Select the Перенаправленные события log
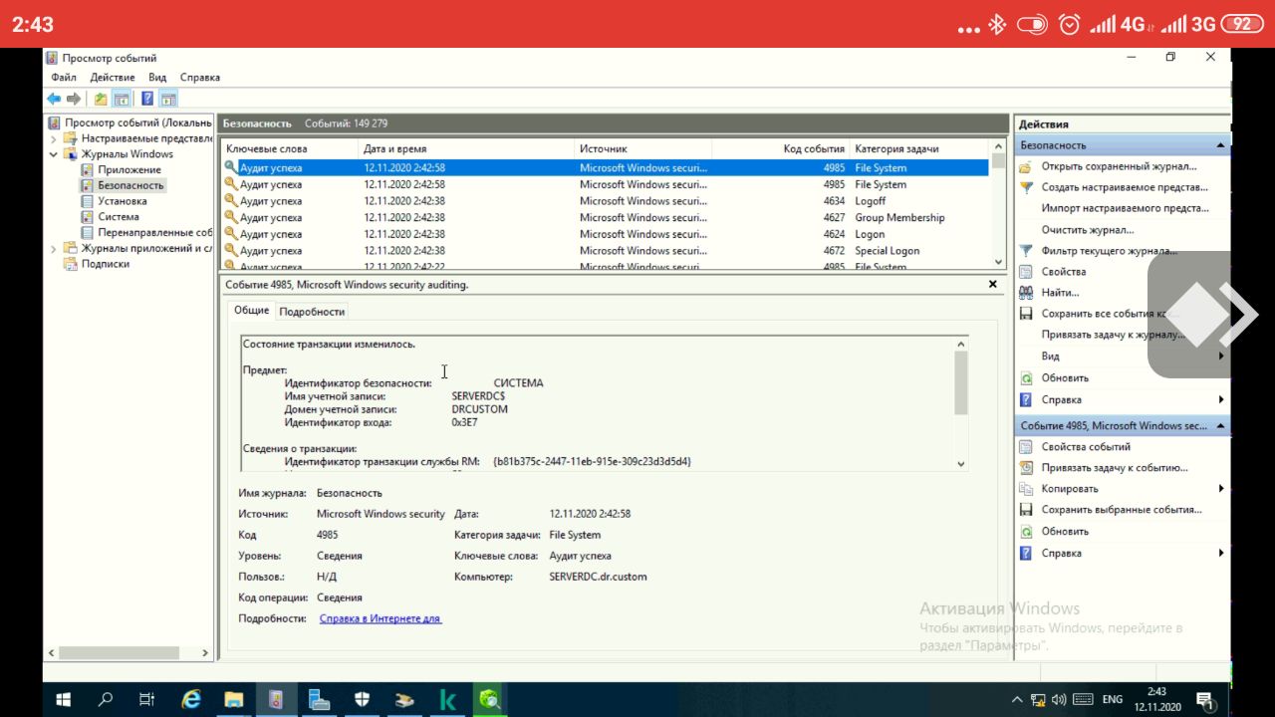This screenshot has width=1275, height=717. [146, 232]
